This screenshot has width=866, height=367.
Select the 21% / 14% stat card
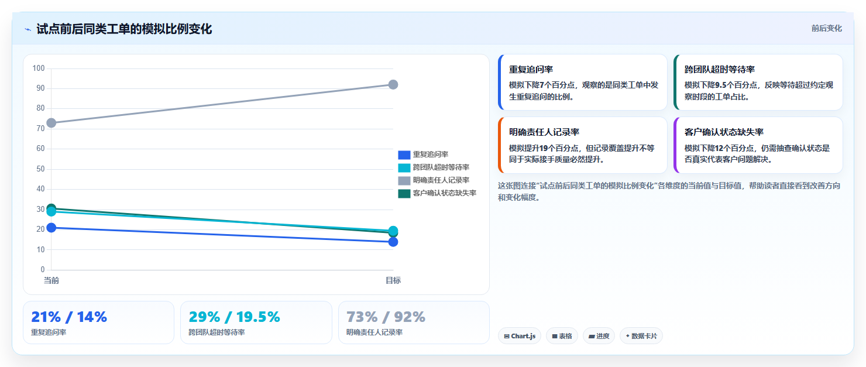98,323
